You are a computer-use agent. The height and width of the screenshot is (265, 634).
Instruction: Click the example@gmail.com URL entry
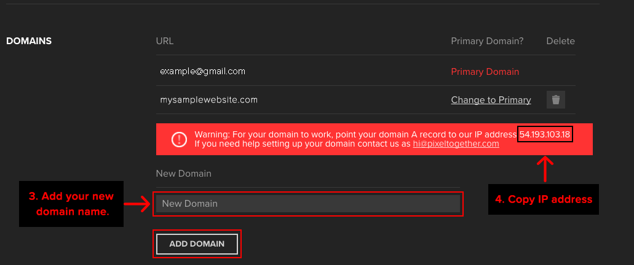(202, 71)
